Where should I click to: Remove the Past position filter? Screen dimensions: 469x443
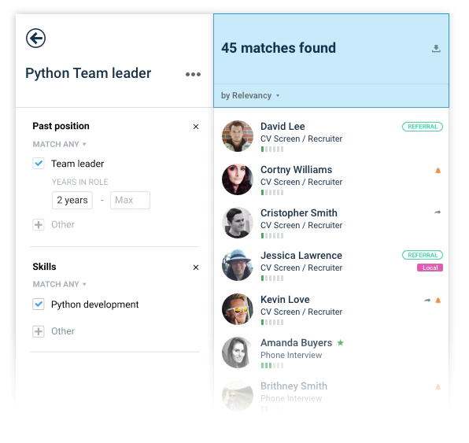coord(196,127)
